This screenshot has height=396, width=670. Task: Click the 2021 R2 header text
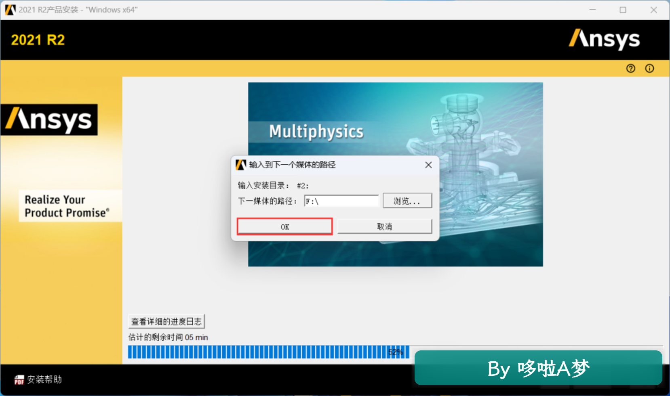pyautogui.click(x=38, y=40)
